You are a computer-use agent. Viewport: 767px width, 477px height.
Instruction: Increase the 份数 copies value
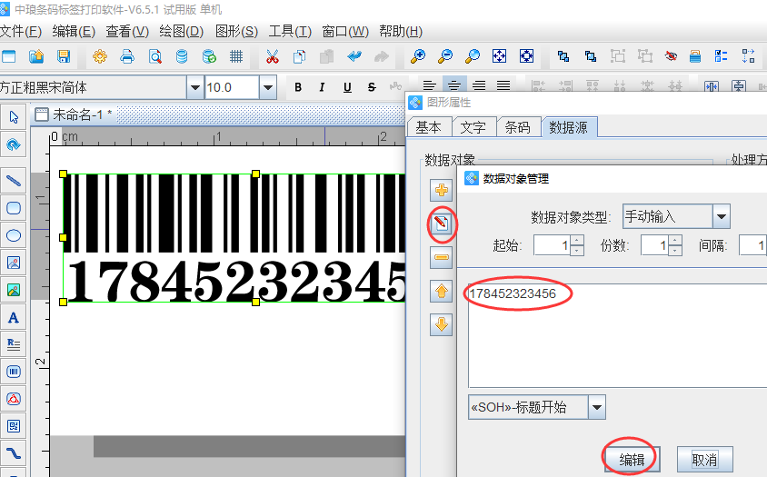tap(675, 240)
